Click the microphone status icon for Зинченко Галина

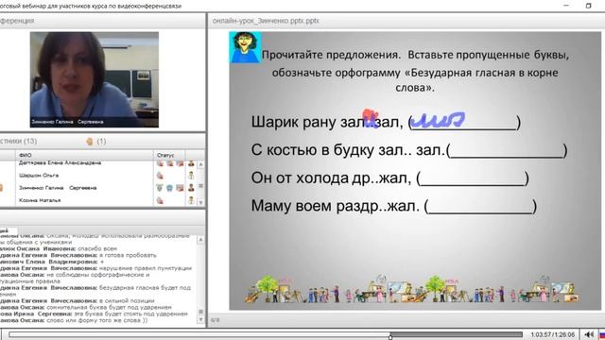pyautogui.click(x=160, y=188)
